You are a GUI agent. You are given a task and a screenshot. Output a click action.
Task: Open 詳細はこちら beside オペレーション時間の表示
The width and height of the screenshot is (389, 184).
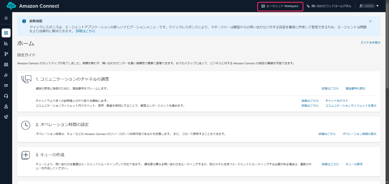[327, 134]
